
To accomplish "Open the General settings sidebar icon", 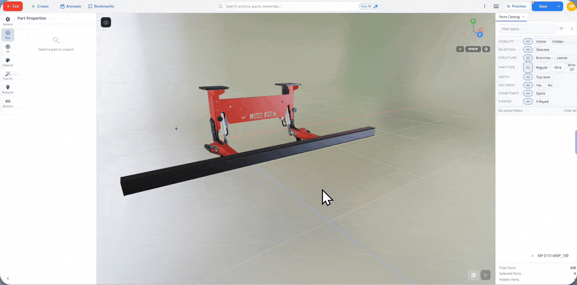I will coord(8,21).
